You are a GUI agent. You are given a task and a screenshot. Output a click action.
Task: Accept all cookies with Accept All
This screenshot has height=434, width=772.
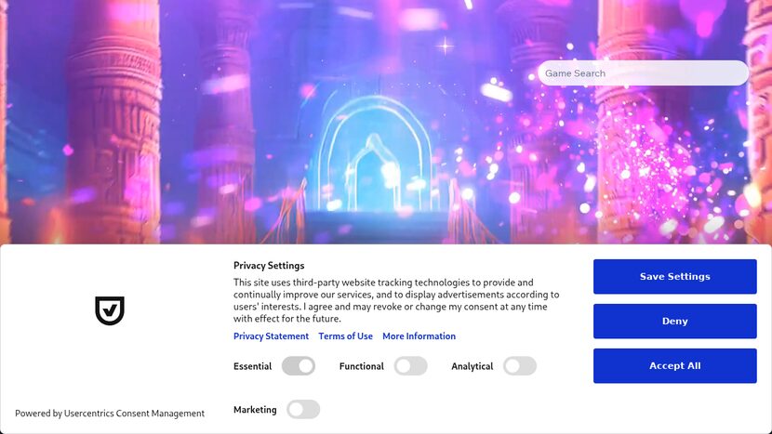tap(674, 366)
